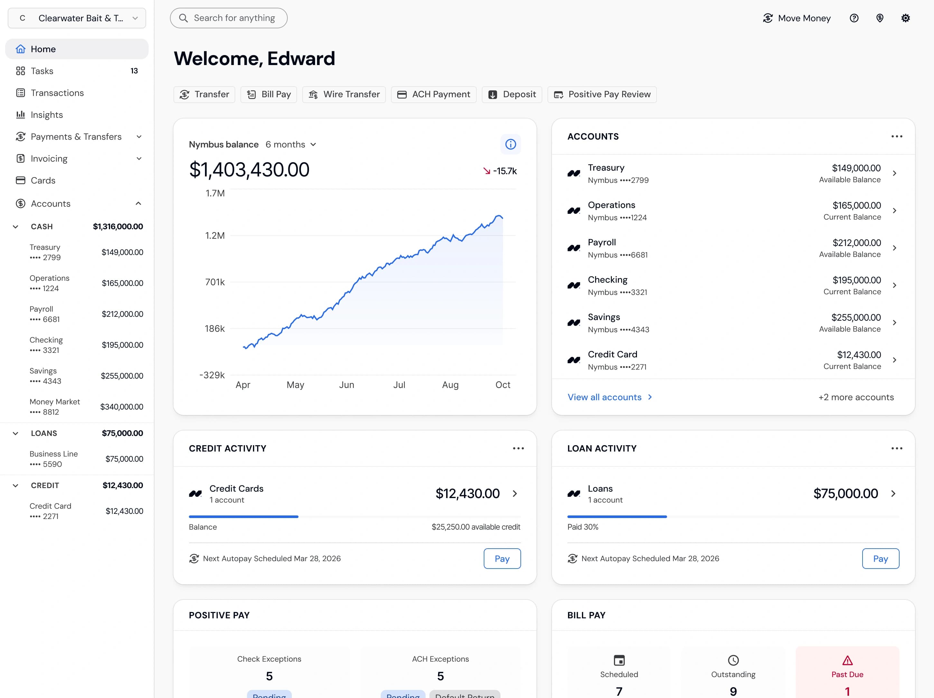
Task: Open Treasury account row chevron
Action: 894,174
